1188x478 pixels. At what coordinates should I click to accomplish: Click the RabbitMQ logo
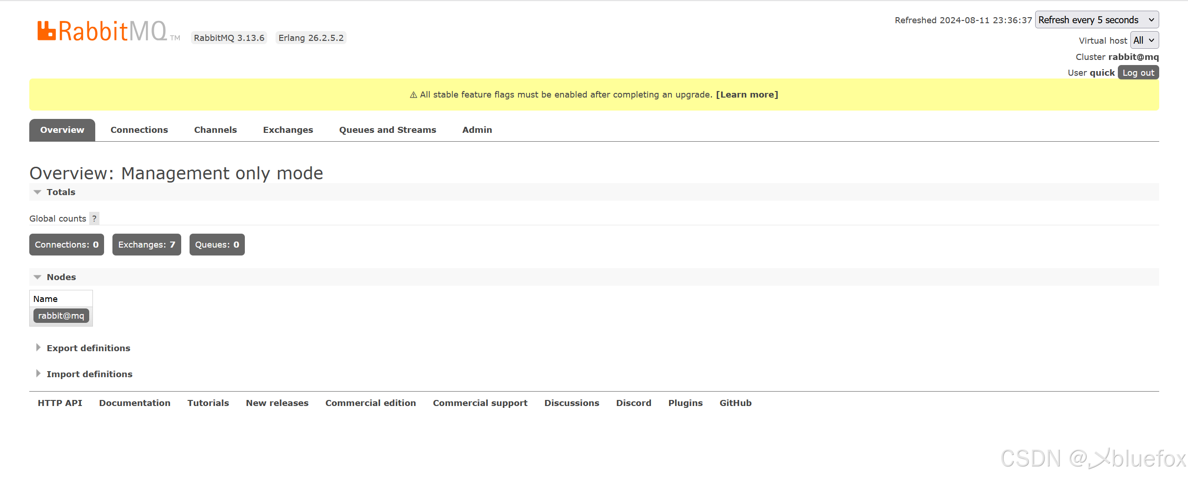point(109,31)
